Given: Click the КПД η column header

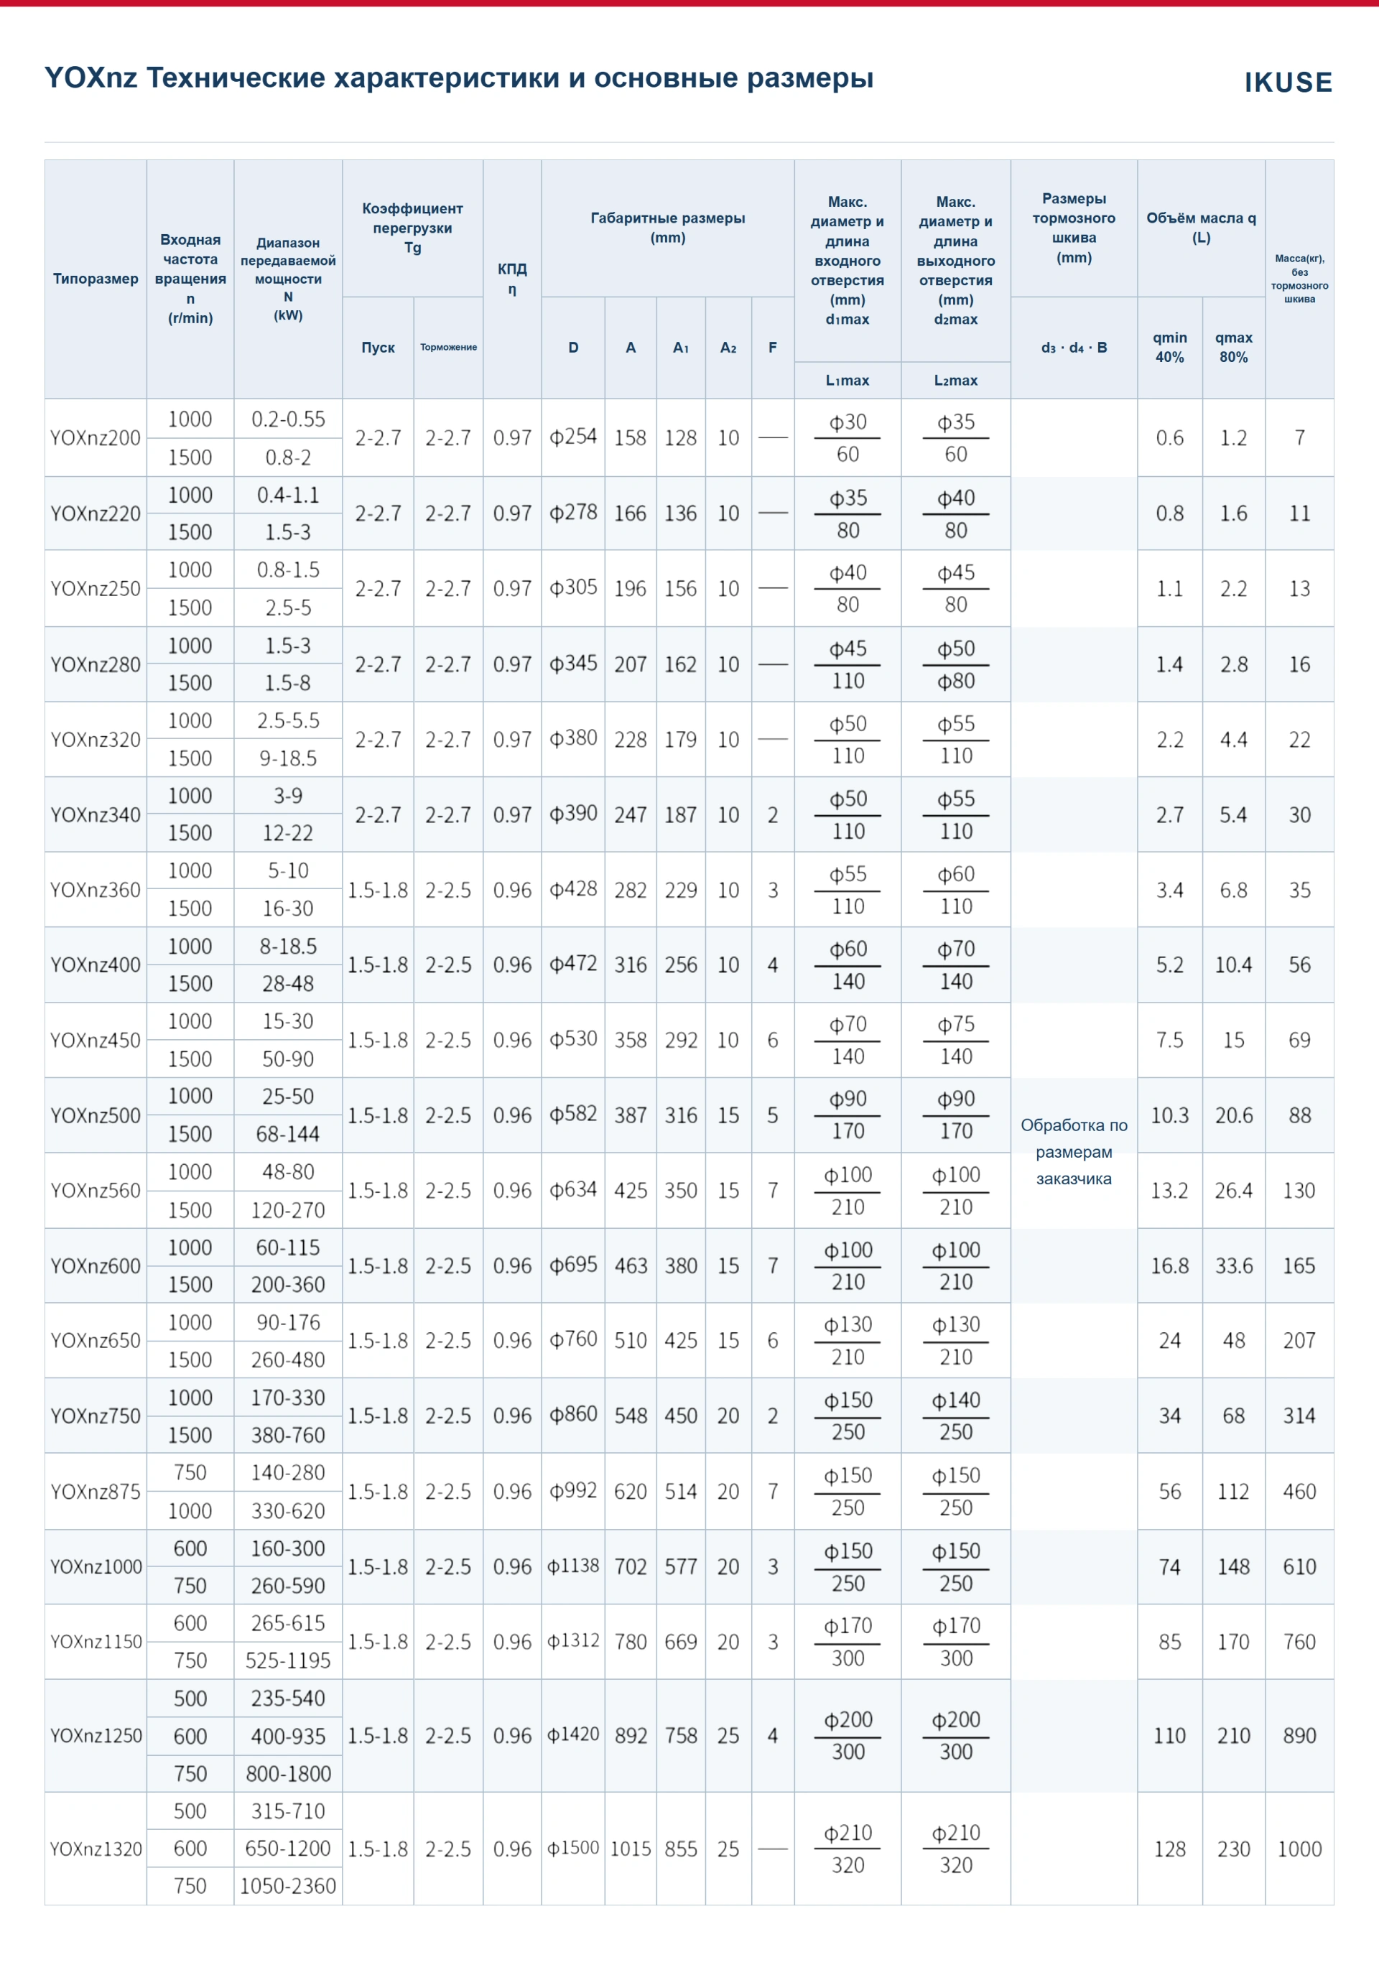Looking at the screenshot, I should pyautogui.click(x=512, y=279).
